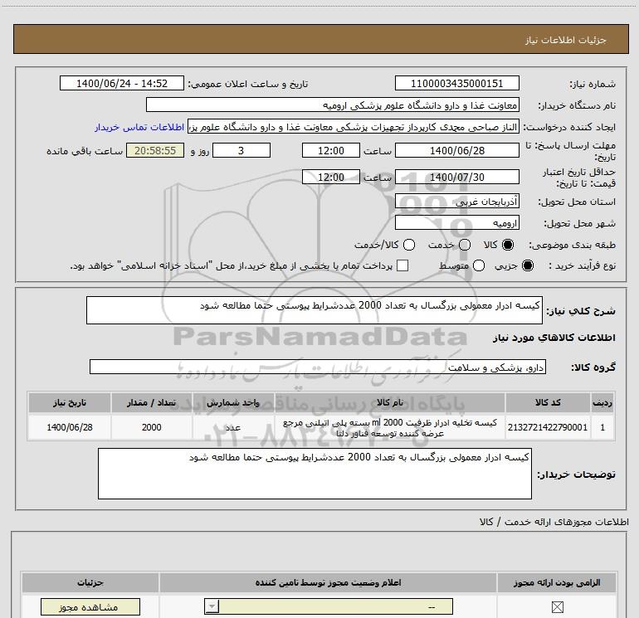Click the delivery city field 'ارومیه'
The width and height of the screenshot is (639, 618).
(457, 223)
